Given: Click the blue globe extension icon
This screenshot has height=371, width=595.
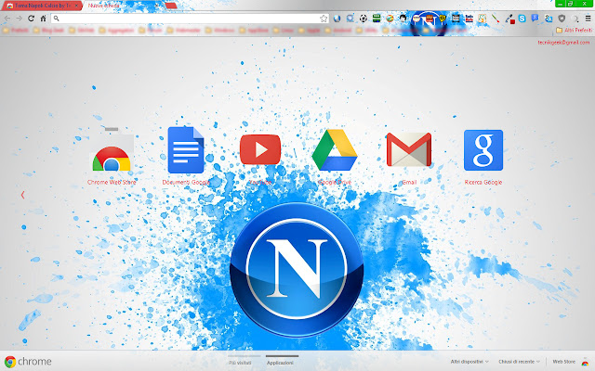Looking at the screenshot, I should coord(337,19).
